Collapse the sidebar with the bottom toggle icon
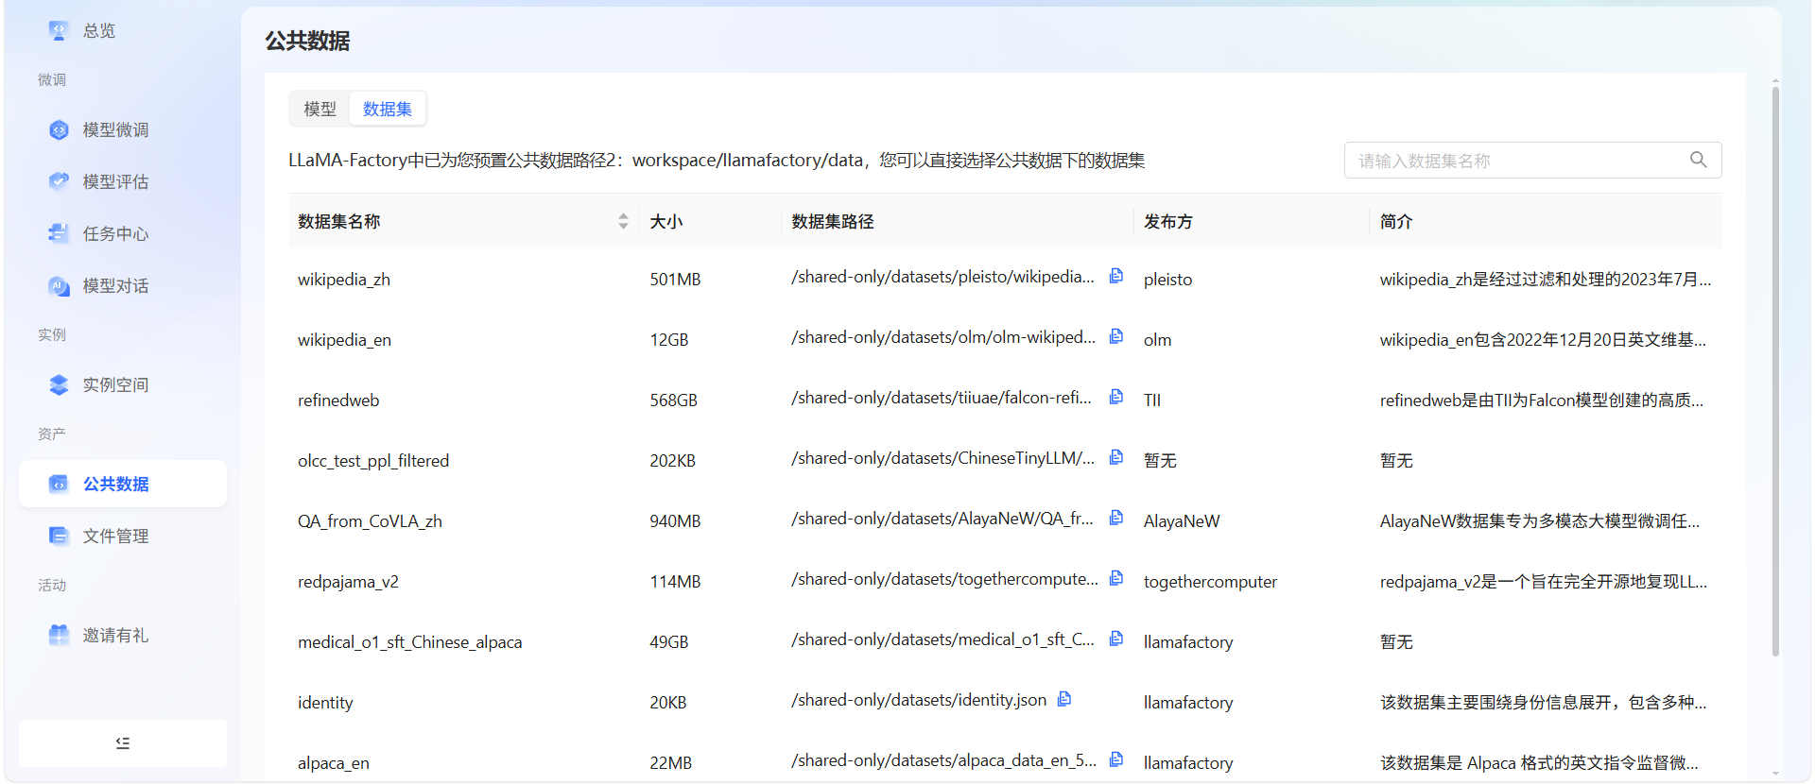The width and height of the screenshot is (1815, 784). click(x=123, y=743)
